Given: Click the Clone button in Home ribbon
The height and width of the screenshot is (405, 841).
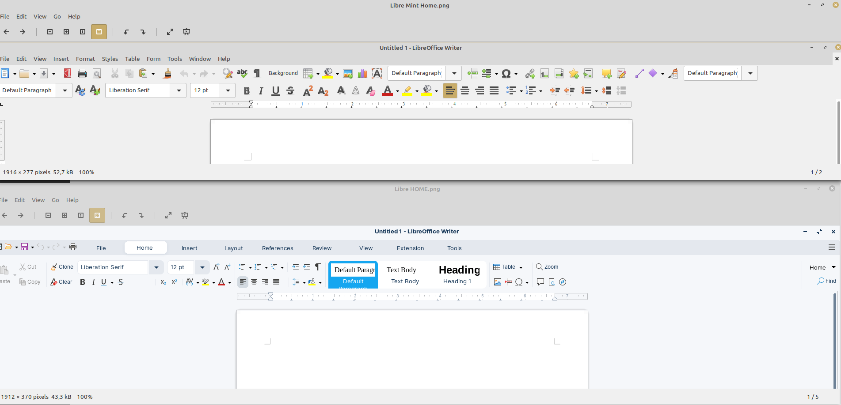Looking at the screenshot, I should pyautogui.click(x=62, y=267).
